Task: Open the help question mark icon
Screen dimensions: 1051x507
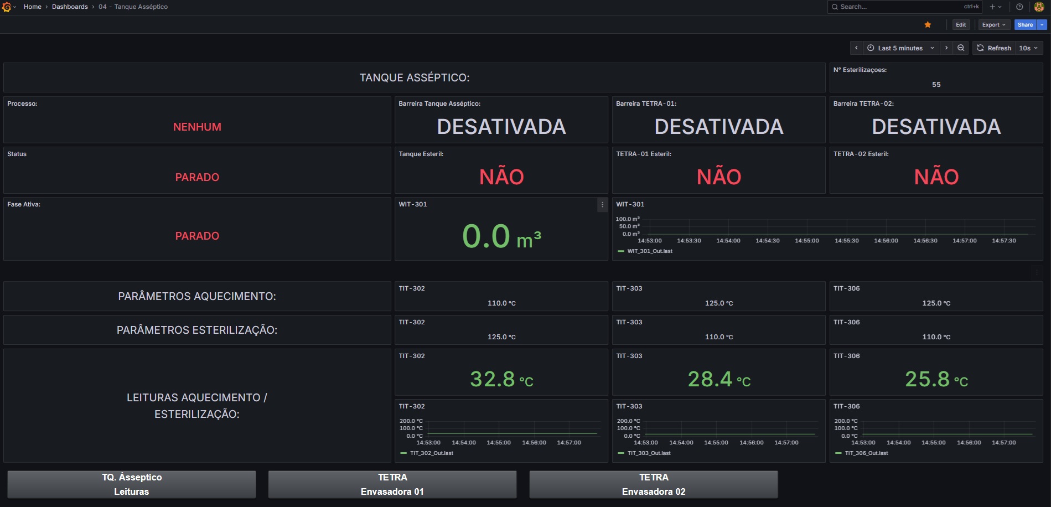Action: point(1019,7)
